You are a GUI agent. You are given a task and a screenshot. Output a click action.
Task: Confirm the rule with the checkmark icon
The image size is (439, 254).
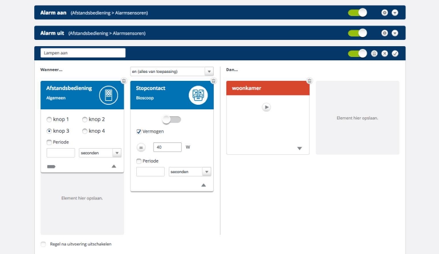[395, 54]
